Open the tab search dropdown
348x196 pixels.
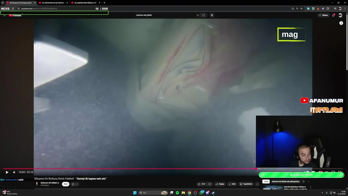[3, 3]
